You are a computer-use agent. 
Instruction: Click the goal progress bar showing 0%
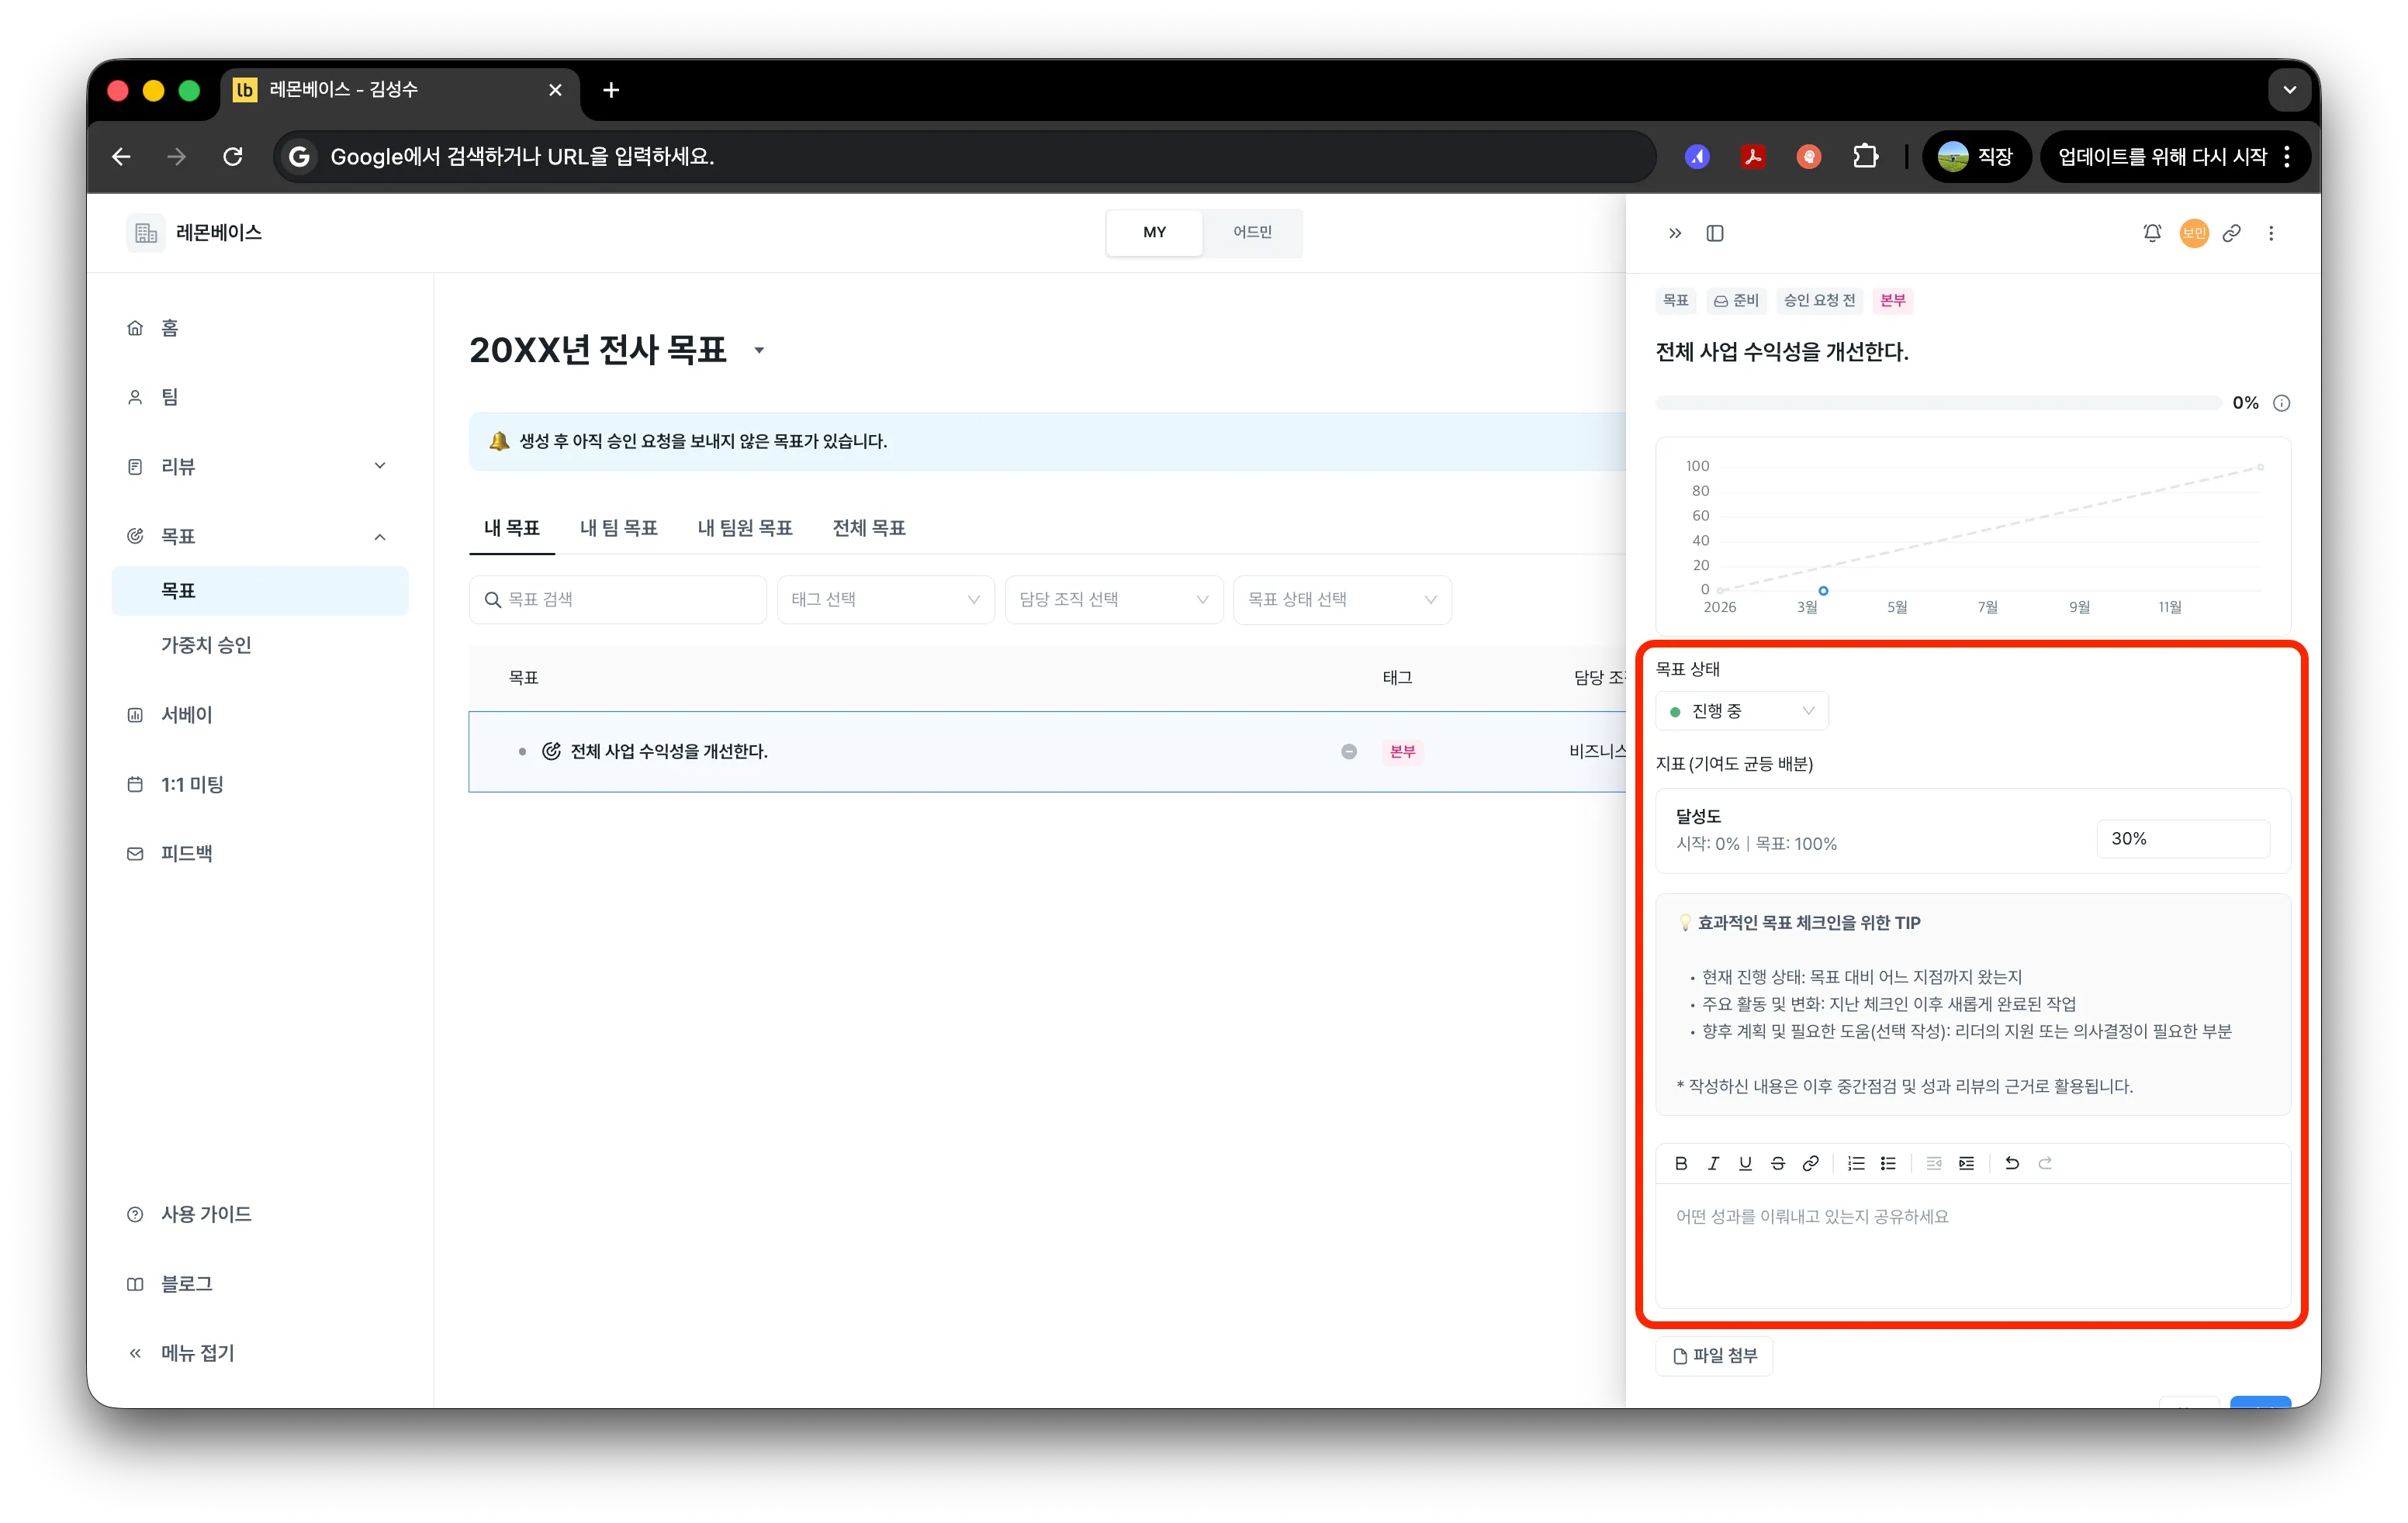pos(1937,402)
